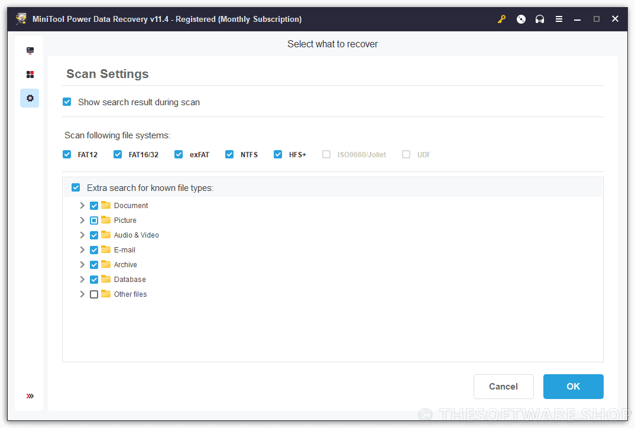Uncheck the FAT16/32 file system
Screen dimensions: 635x428
tap(118, 154)
